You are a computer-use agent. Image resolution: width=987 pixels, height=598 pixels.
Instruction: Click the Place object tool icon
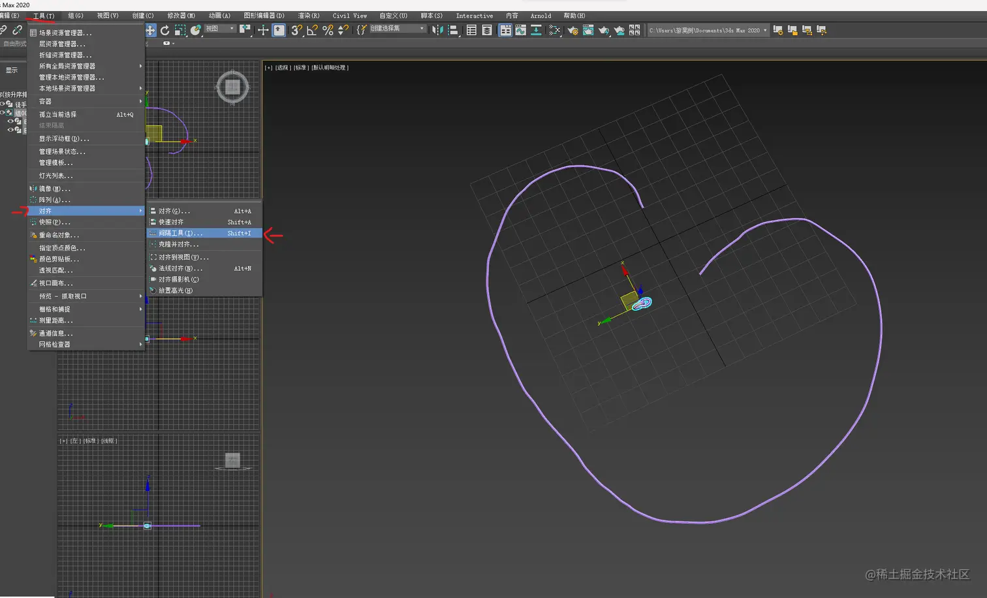[x=195, y=30]
